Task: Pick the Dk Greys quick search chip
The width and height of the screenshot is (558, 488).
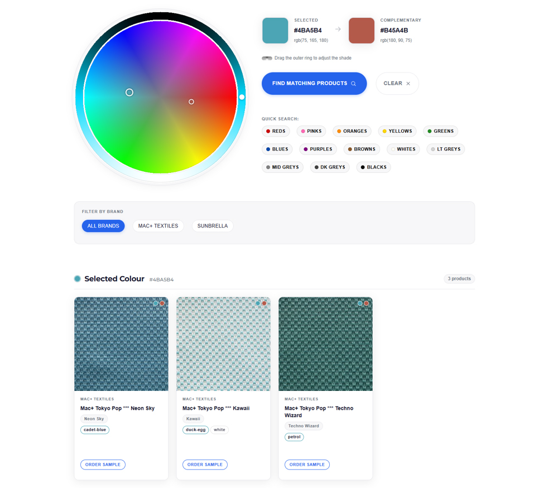Action: coord(330,167)
